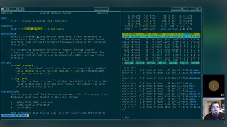Image resolution: width=227 pixels, height=127 pixels.
Task: Sort htop by the VIRT column header
Action: pyautogui.click(x=159, y=34)
